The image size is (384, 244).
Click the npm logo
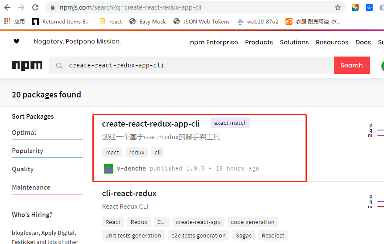point(27,66)
